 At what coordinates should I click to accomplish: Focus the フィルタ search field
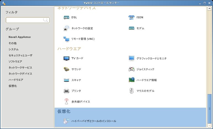[x=28, y=20]
